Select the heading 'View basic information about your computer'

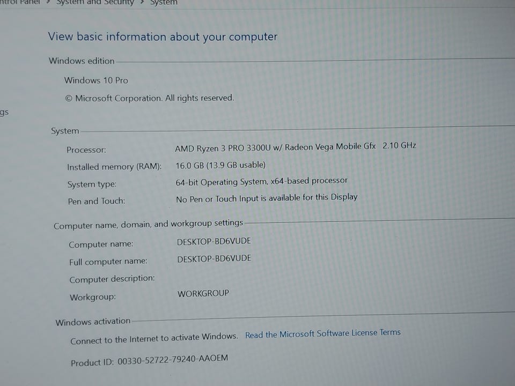pos(163,36)
